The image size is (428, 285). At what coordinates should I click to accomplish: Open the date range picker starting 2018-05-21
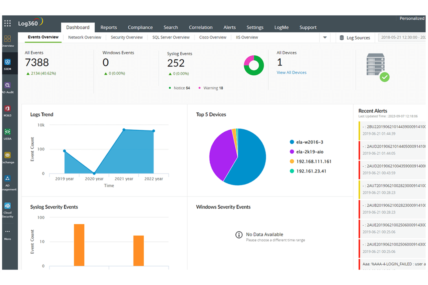pos(402,38)
